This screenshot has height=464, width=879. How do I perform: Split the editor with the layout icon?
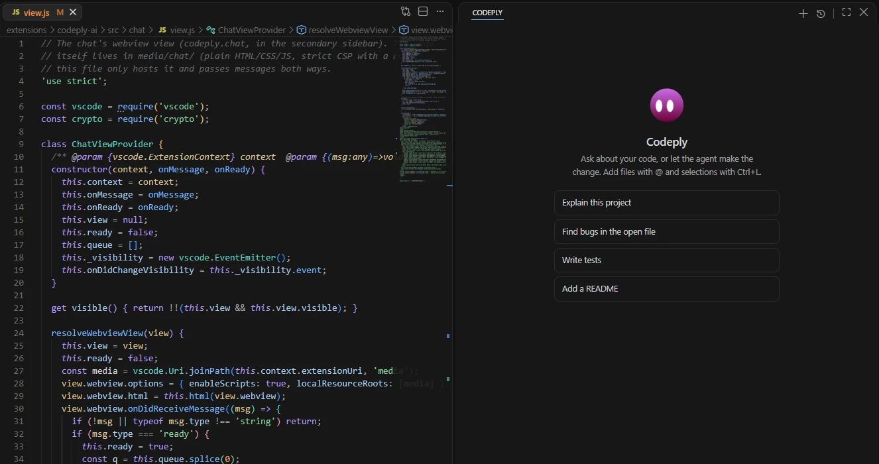point(423,11)
